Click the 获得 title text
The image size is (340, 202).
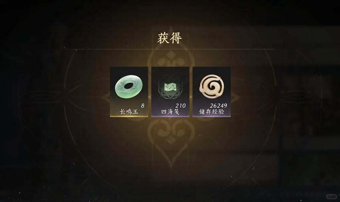click(x=170, y=38)
